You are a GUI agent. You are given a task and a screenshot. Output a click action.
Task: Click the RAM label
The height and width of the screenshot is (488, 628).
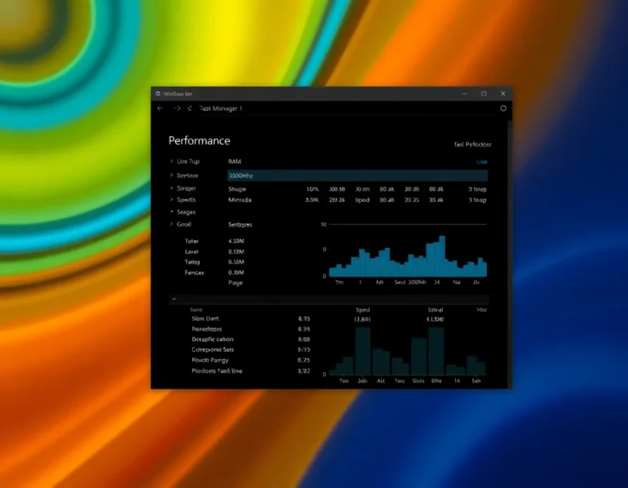[x=235, y=162]
